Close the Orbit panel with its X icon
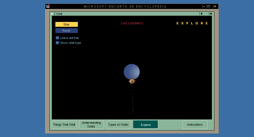254x137 pixels. pyautogui.click(x=211, y=14)
